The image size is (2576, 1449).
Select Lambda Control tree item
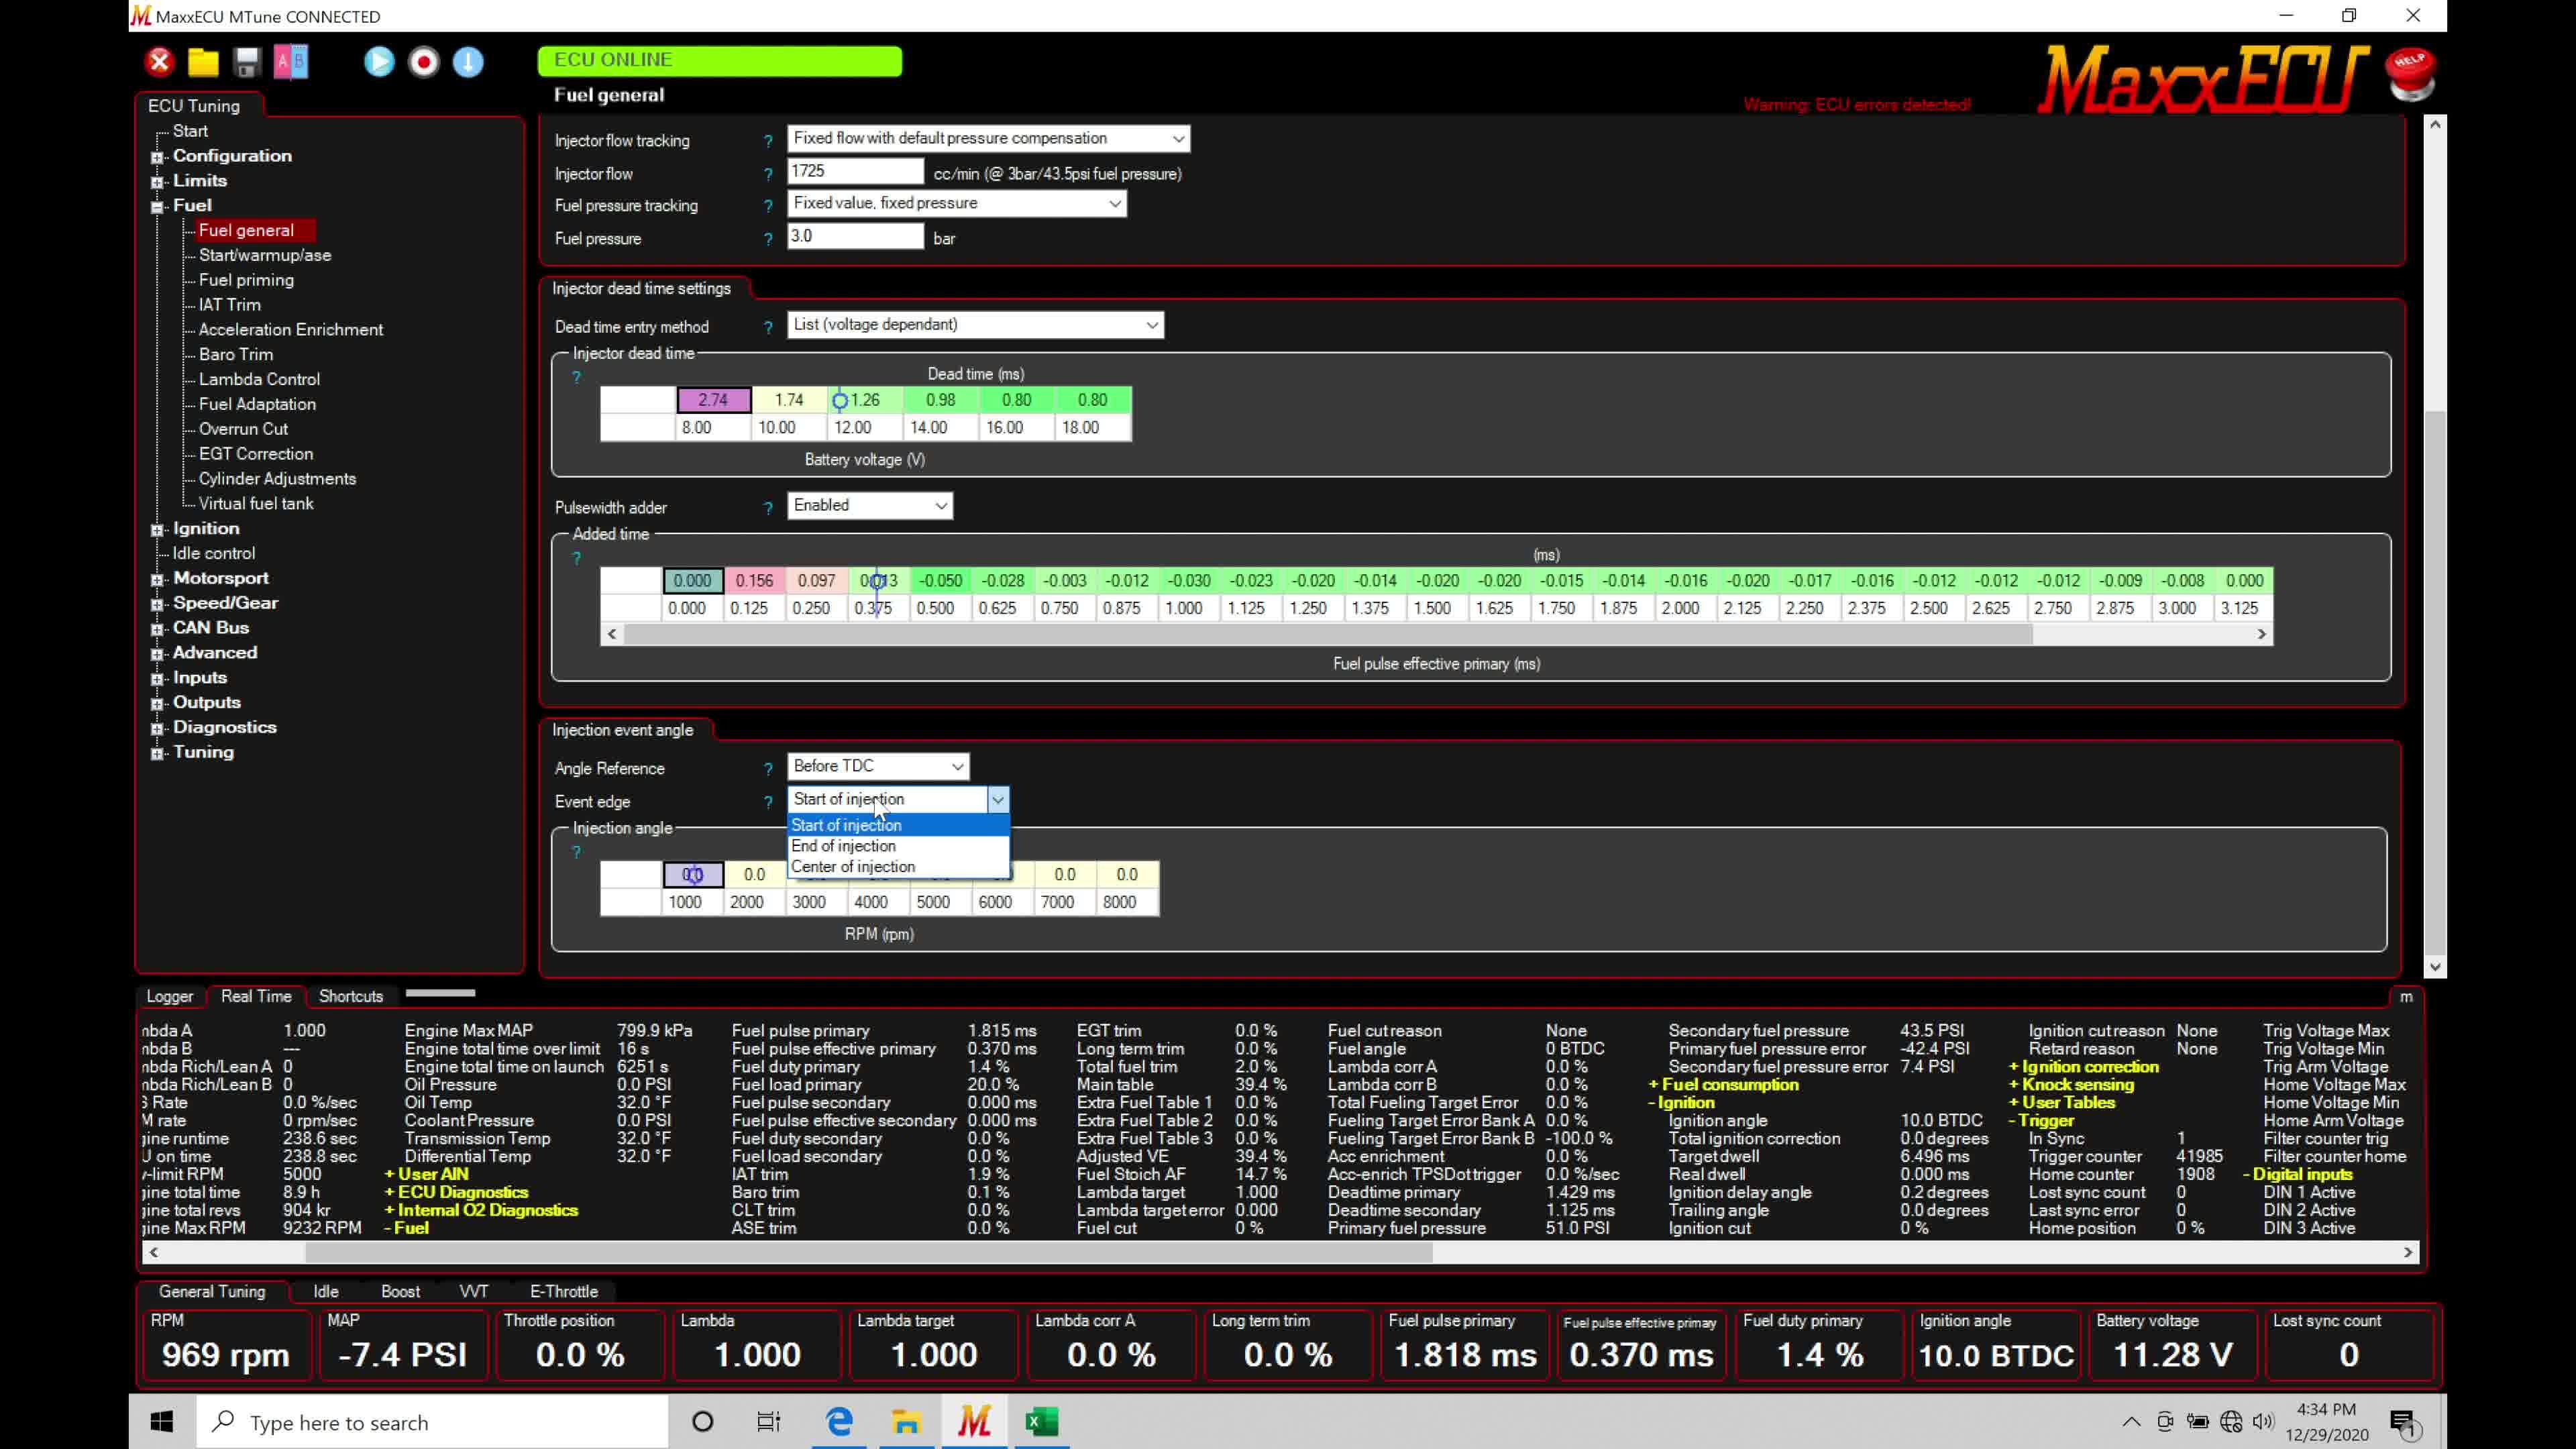pyautogui.click(x=259, y=379)
